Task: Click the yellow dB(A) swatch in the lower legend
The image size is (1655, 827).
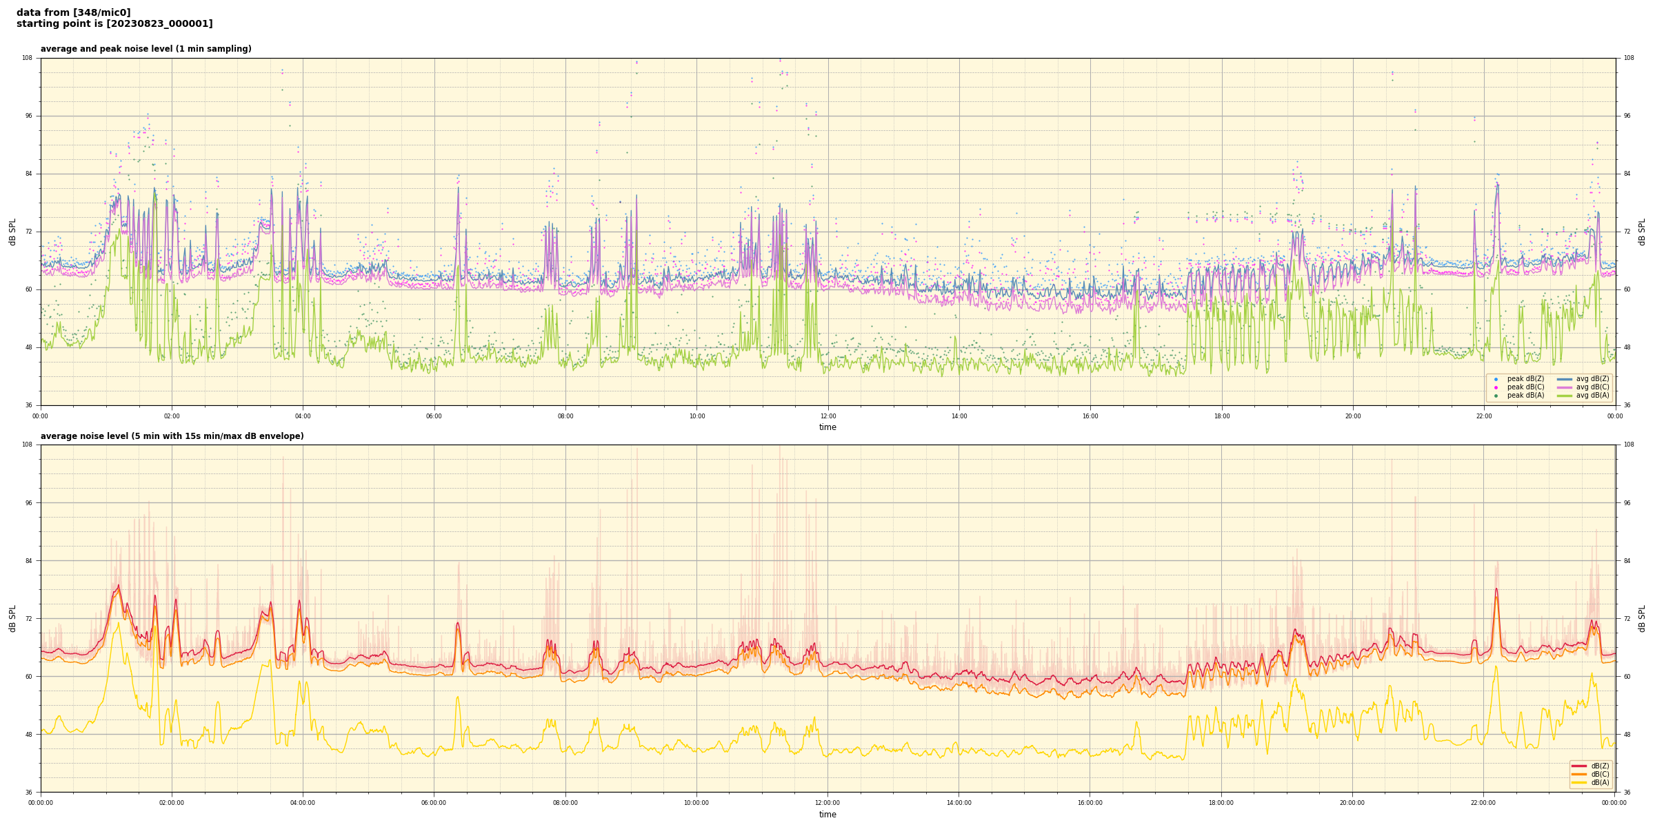Action: click(1578, 782)
